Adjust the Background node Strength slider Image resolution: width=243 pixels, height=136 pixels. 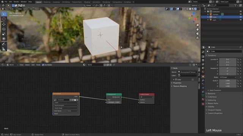click(x=114, y=102)
